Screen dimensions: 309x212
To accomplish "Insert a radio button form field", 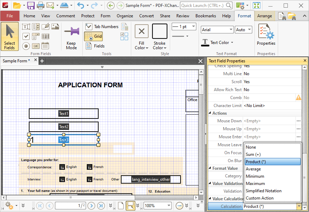I will [x=26, y=46].
